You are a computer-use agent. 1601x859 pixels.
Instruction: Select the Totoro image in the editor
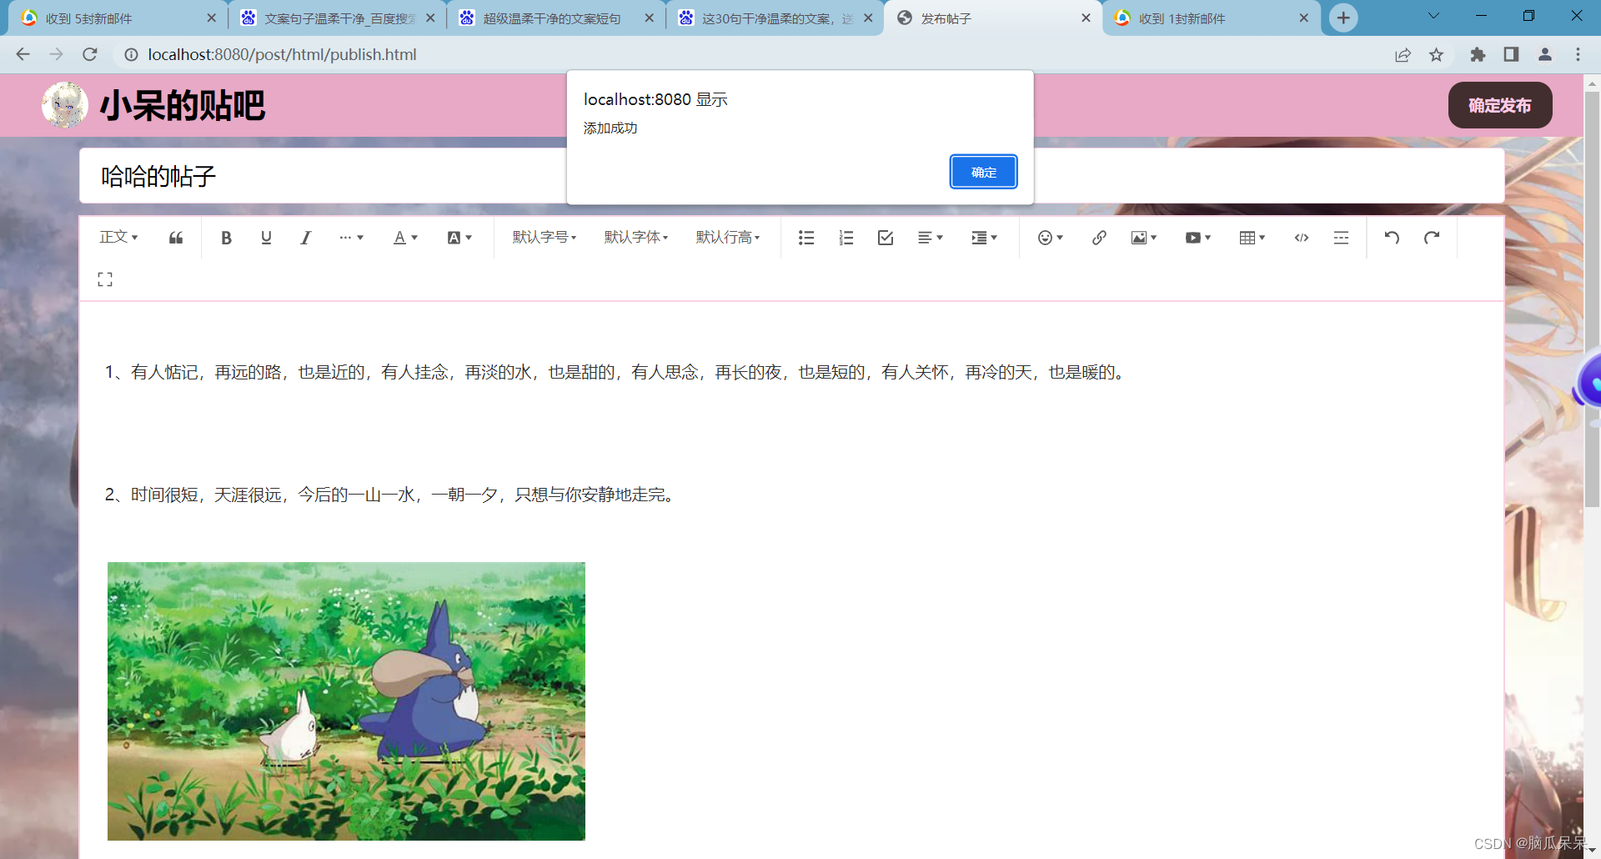pyautogui.click(x=346, y=701)
